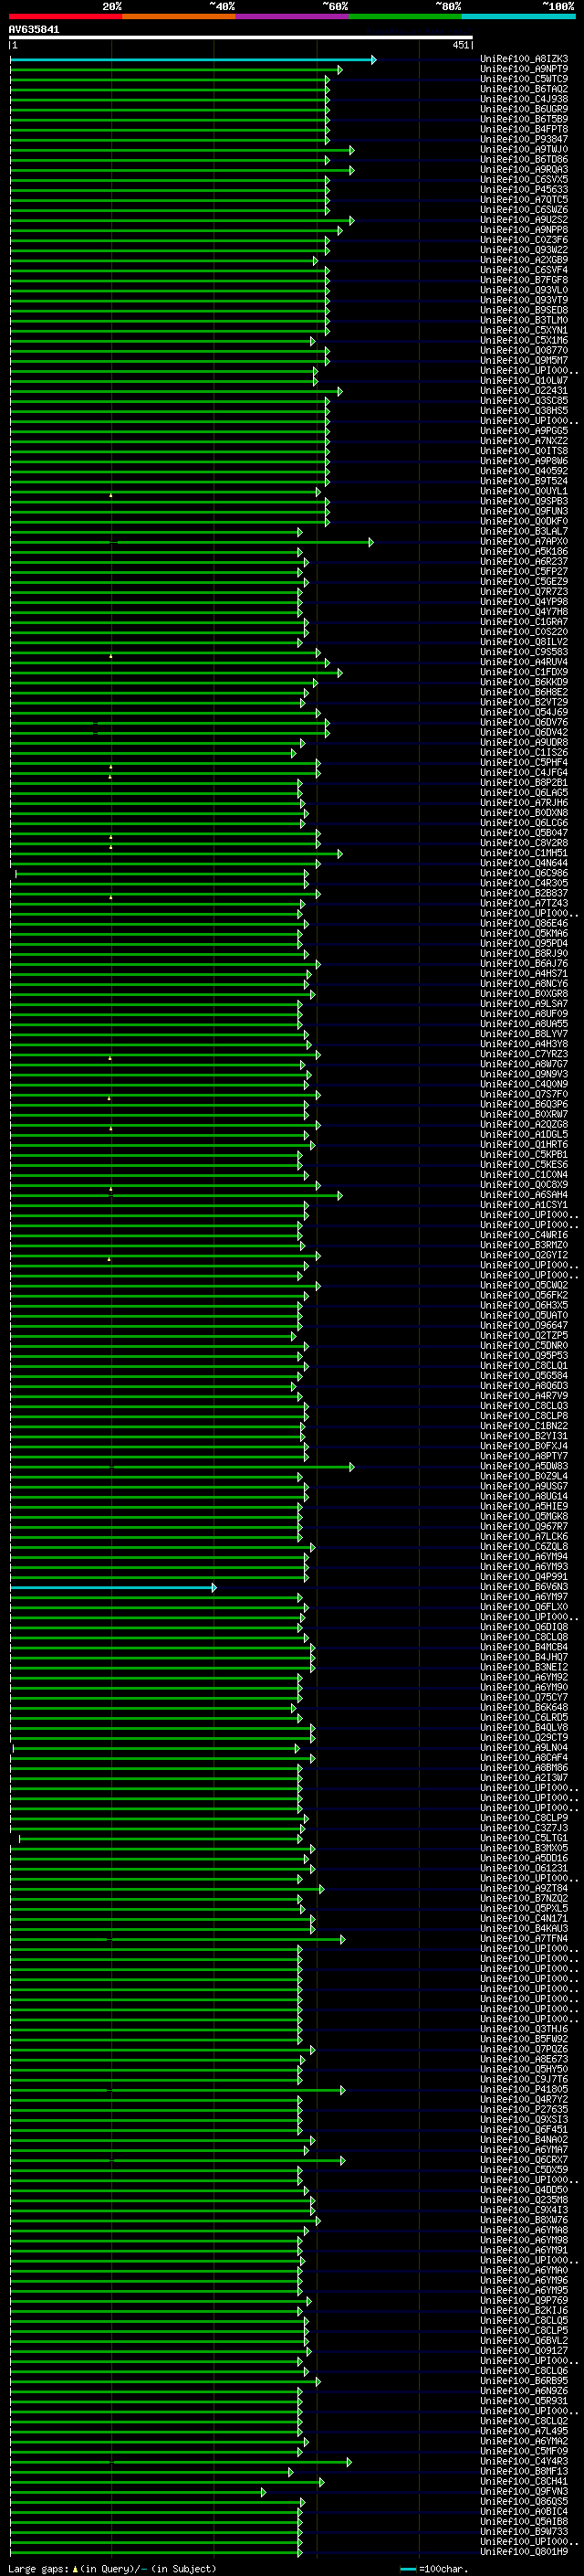Select the UniRef100_O22431 label
The image size is (584, 2576).
click(524, 391)
